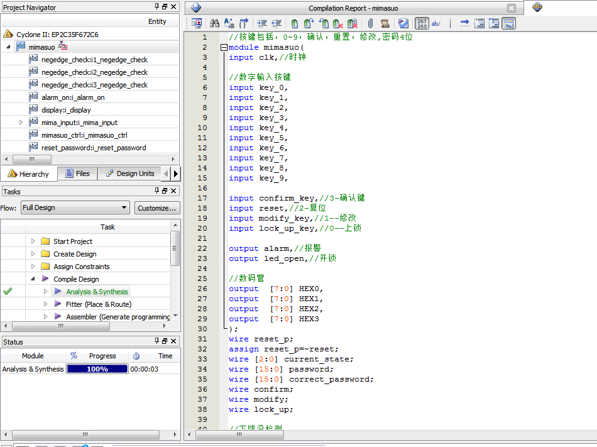The height and width of the screenshot is (447, 597).
Task: Click the Project Navigator horizontal scrollbar thumb
Action: coord(32,159)
